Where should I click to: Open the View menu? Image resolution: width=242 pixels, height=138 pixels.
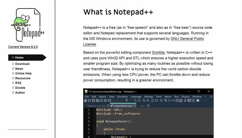pos(112,96)
